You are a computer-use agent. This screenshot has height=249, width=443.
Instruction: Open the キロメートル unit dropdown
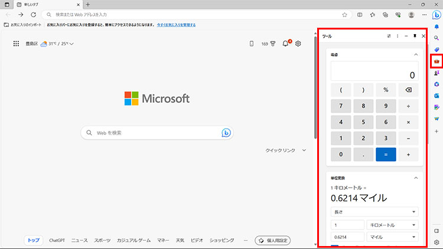pyautogui.click(x=393, y=225)
